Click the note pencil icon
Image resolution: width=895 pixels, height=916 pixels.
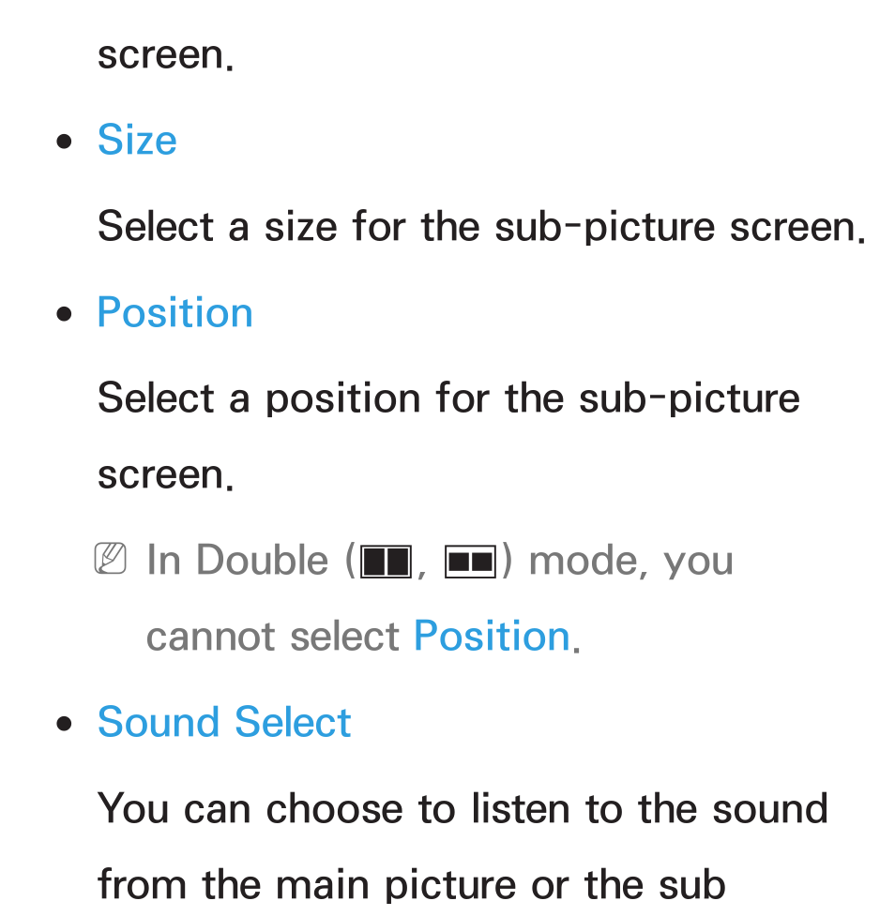click(110, 559)
